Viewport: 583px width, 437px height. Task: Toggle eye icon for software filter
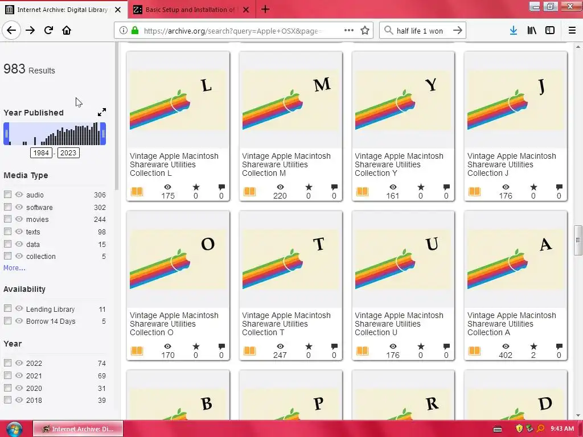pyautogui.click(x=19, y=207)
